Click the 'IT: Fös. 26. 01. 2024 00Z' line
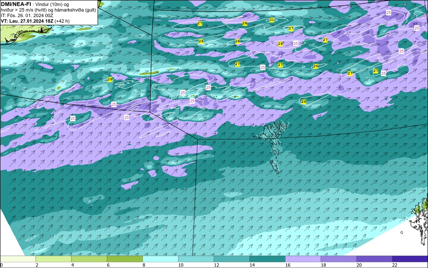 pyautogui.click(x=27, y=15)
